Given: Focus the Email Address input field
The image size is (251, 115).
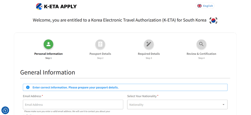Looking at the screenshot, I should tap(73, 105).
